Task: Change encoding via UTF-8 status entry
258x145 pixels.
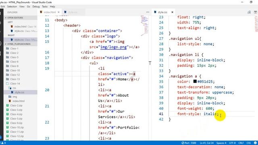Action: (232, 143)
